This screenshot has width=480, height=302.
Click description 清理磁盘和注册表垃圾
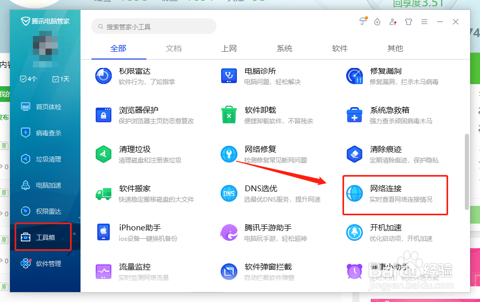click(x=150, y=160)
